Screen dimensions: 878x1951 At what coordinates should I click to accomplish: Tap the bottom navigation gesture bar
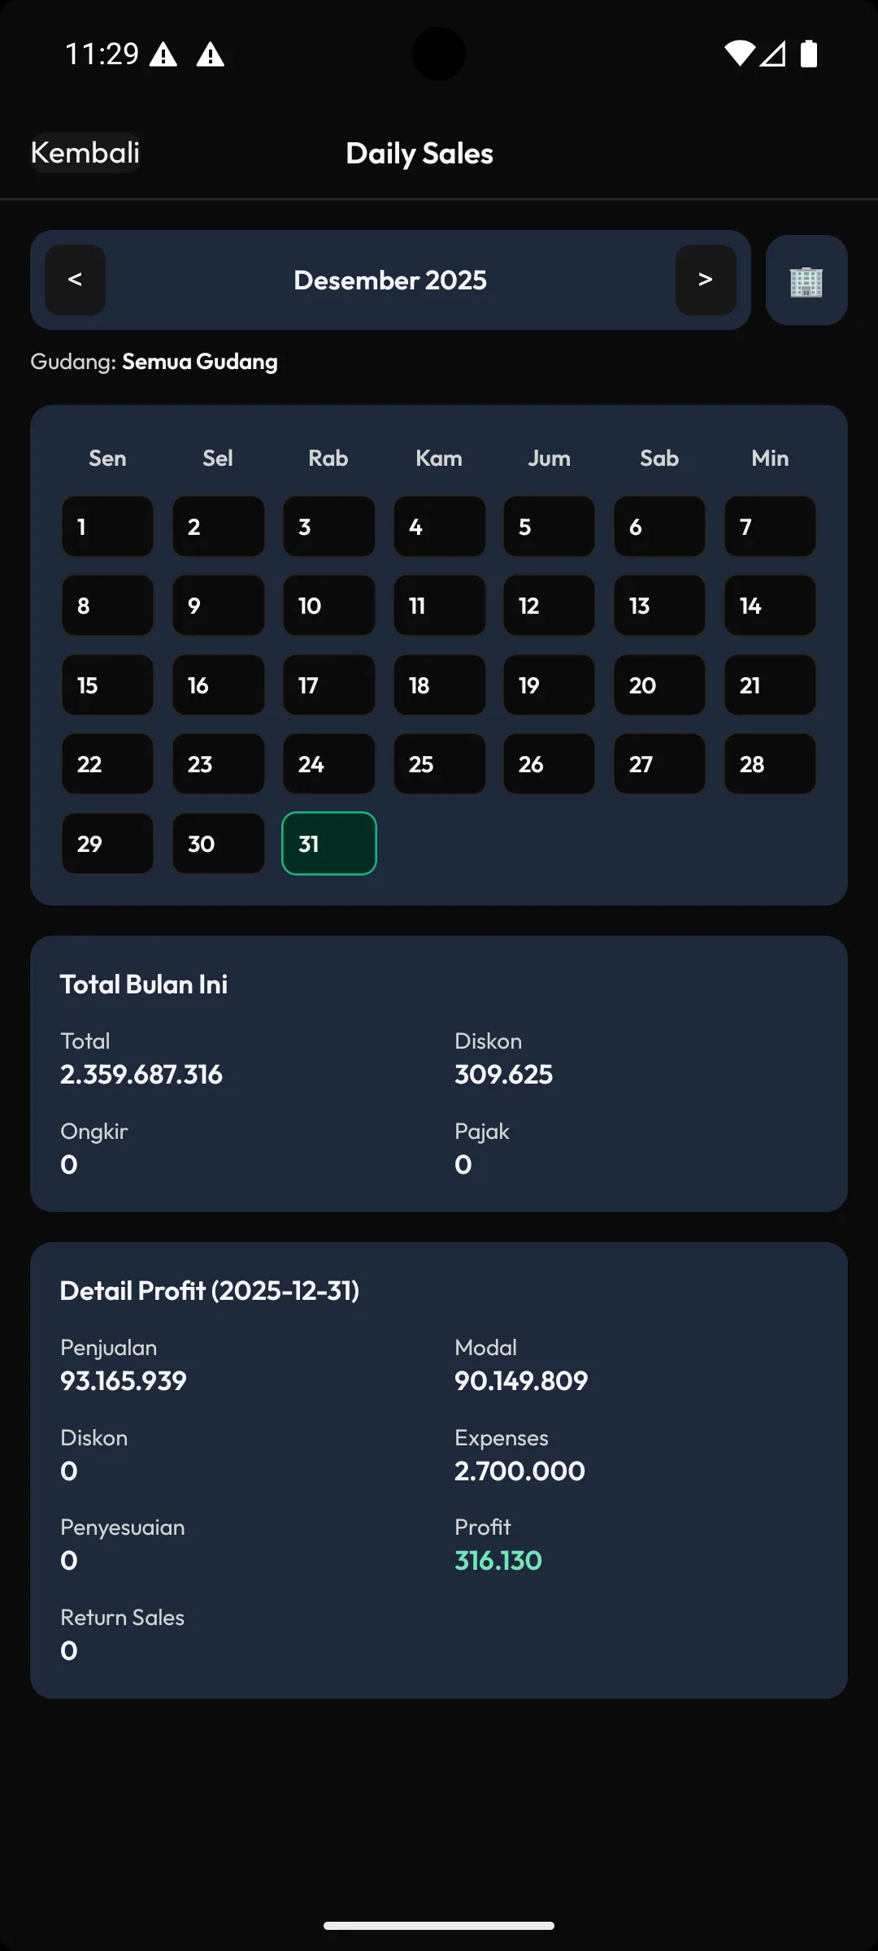pyautogui.click(x=439, y=1925)
